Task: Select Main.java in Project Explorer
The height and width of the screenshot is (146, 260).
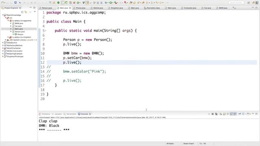Action: point(19,29)
